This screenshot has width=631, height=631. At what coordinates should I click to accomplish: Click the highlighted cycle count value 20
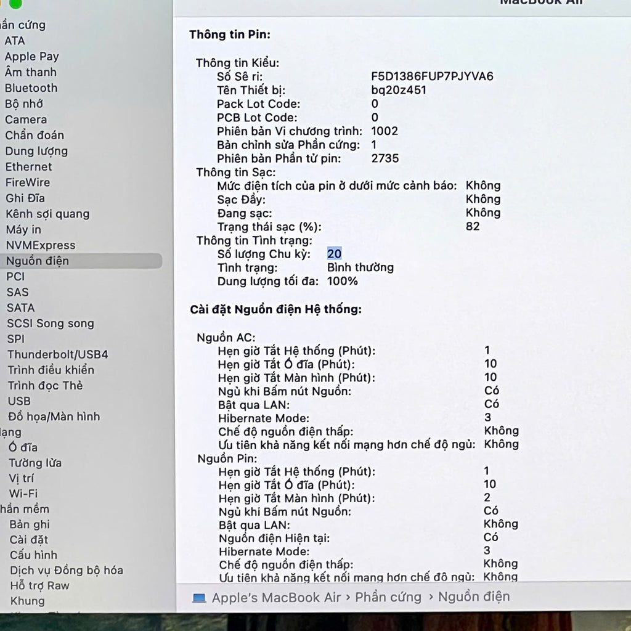point(335,254)
